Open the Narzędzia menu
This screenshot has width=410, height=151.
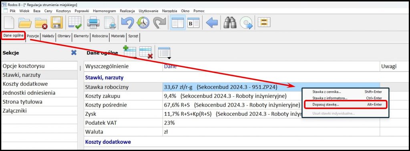170,11
